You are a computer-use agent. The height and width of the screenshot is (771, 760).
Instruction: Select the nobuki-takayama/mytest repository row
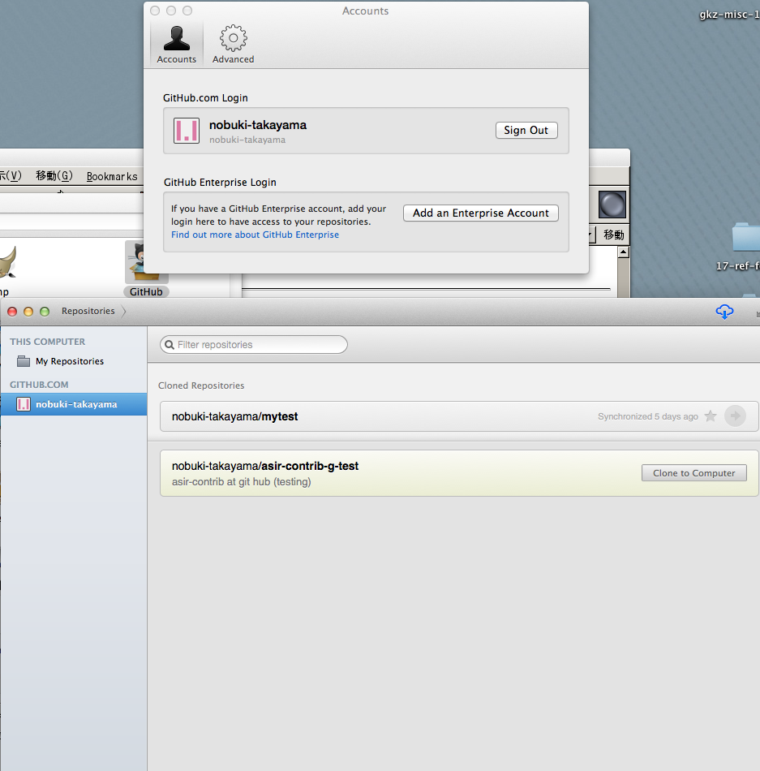click(x=459, y=416)
